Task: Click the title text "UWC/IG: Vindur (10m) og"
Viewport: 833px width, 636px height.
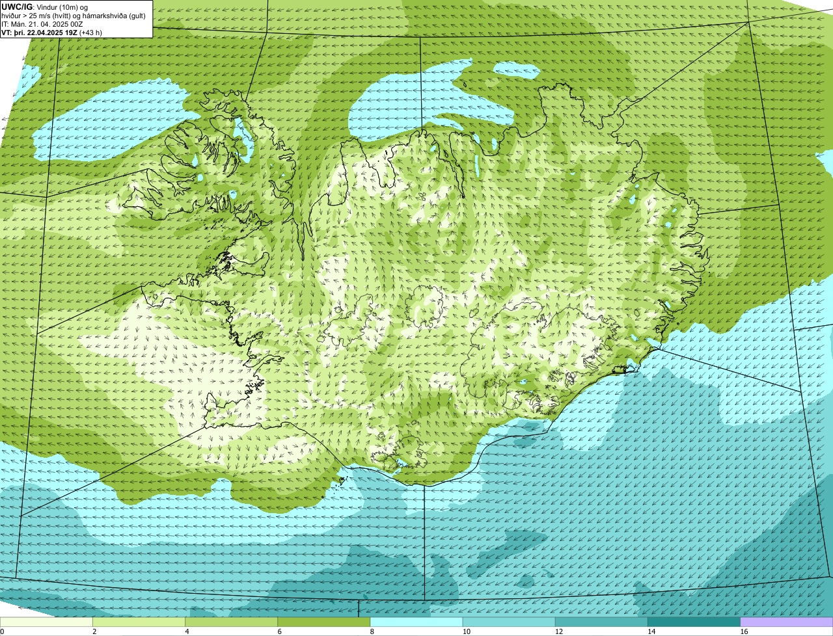Action: (x=44, y=7)
